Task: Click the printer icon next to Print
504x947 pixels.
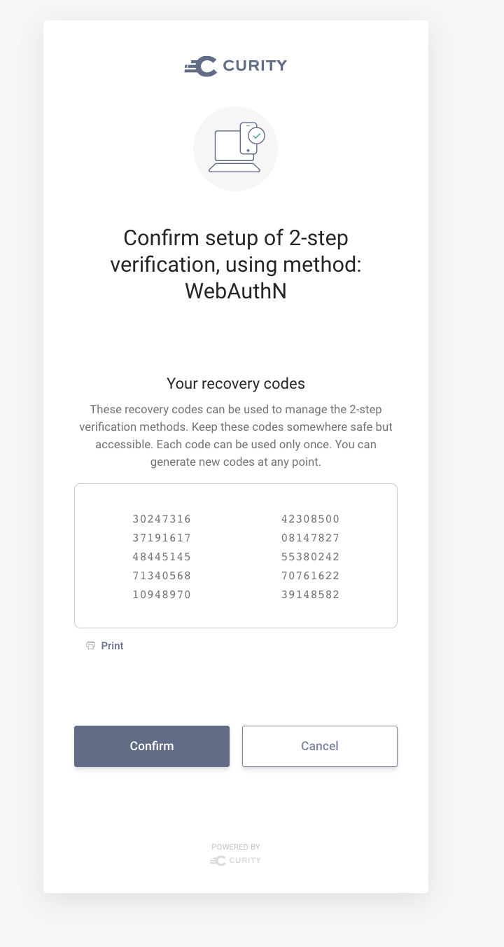Action: (x=90, y=645)
